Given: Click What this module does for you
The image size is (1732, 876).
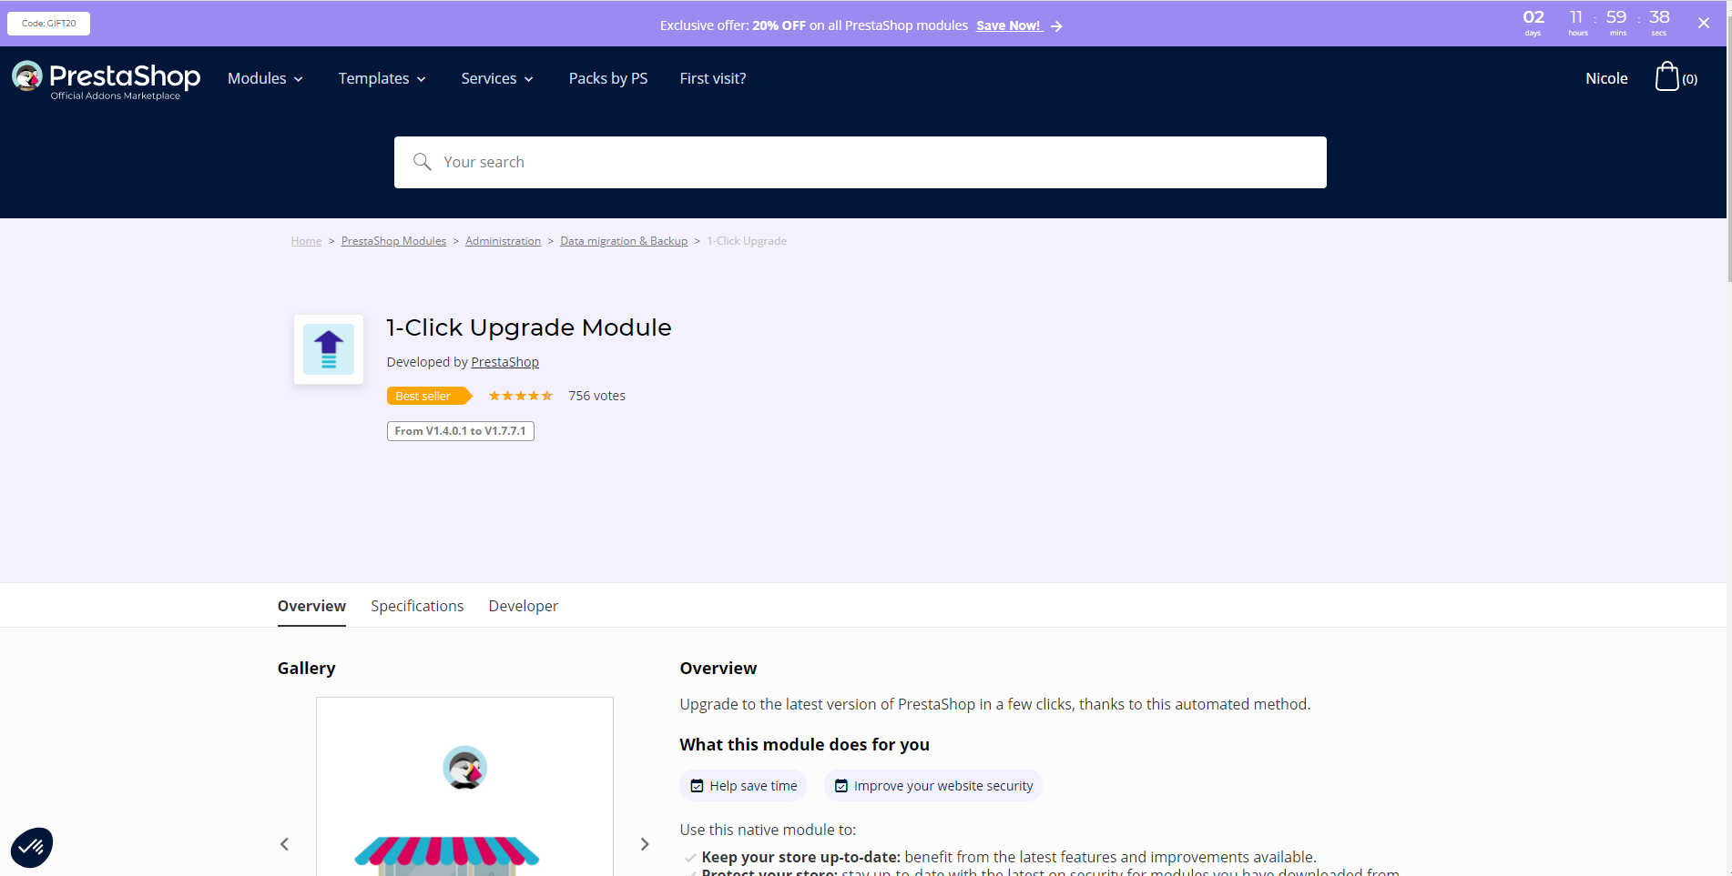Looking at the screenshot, I should 805,745.
